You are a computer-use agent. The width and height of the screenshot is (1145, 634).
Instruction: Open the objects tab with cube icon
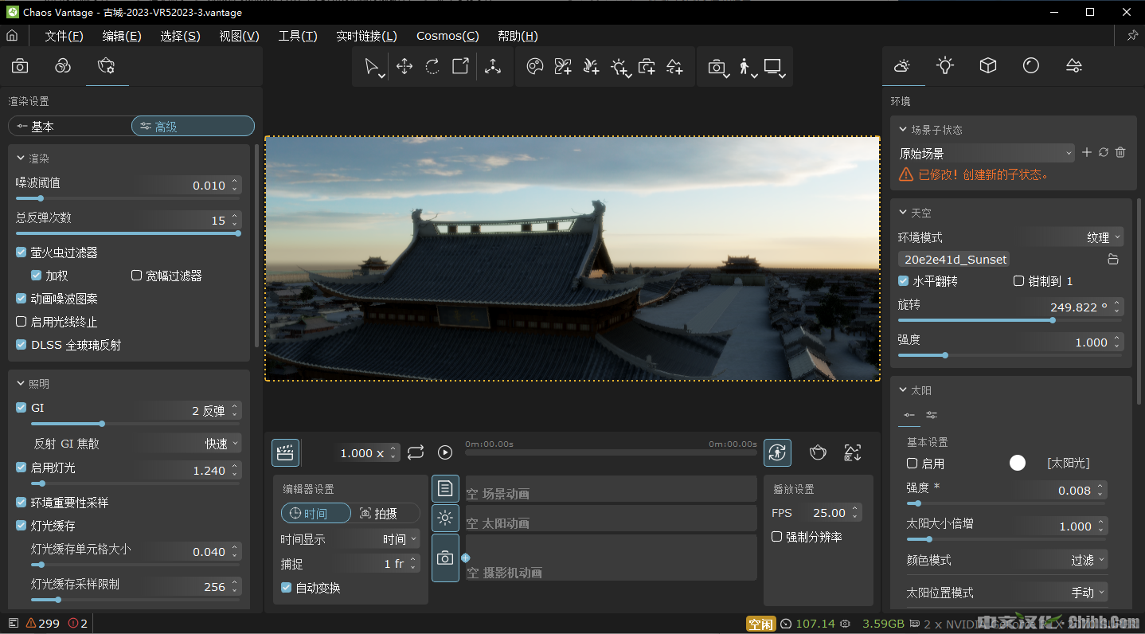pyautogui.click(x=988, y=66)
